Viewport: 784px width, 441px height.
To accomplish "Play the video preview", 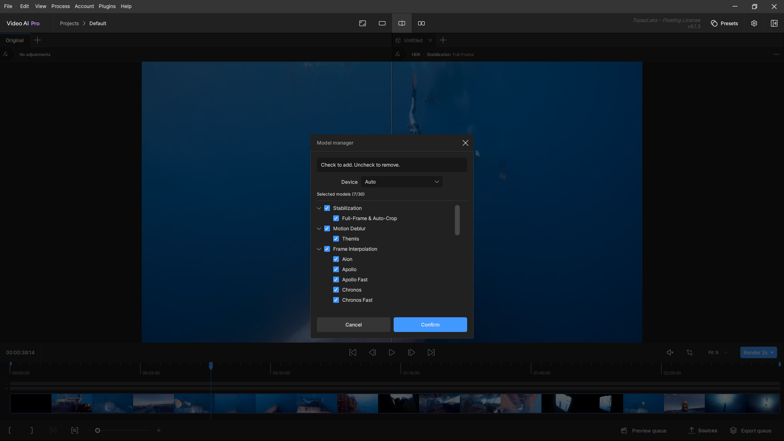I will pos(392,352).
